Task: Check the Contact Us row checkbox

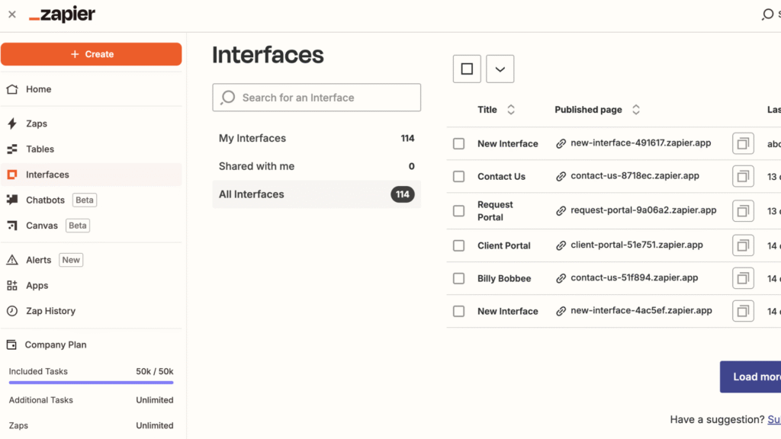Action: click(458, 177)
